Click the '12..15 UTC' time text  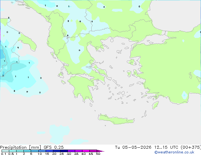click(x=166, y=147)
